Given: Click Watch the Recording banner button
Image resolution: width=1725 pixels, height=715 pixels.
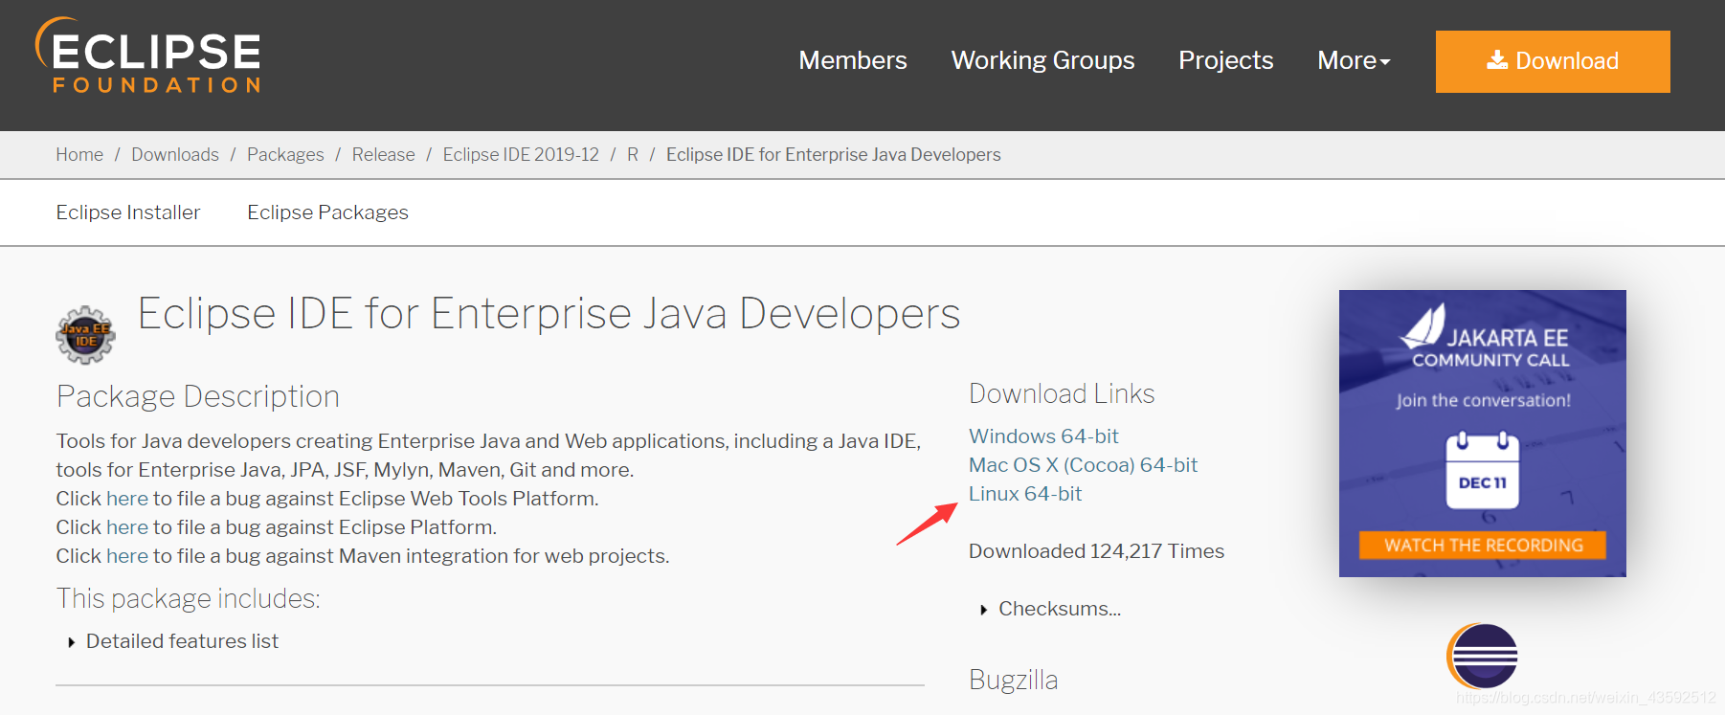Looking at the screenshot, I should coord(1482,545).
